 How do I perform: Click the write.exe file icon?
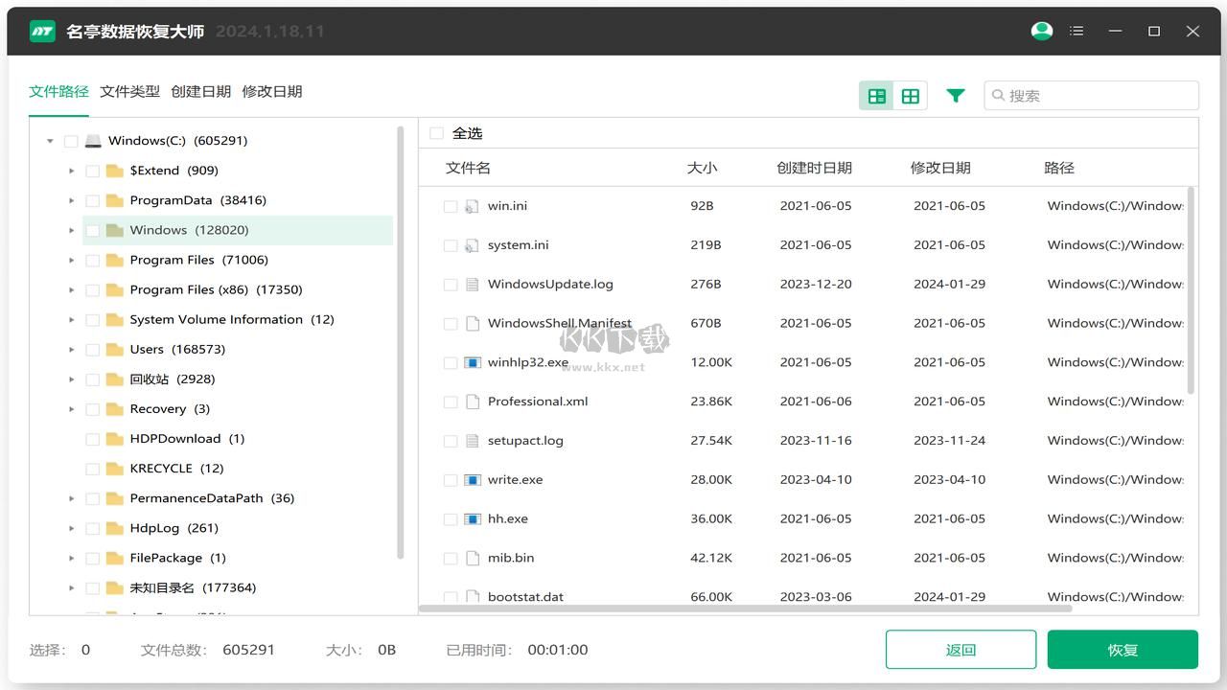[472, 480]
